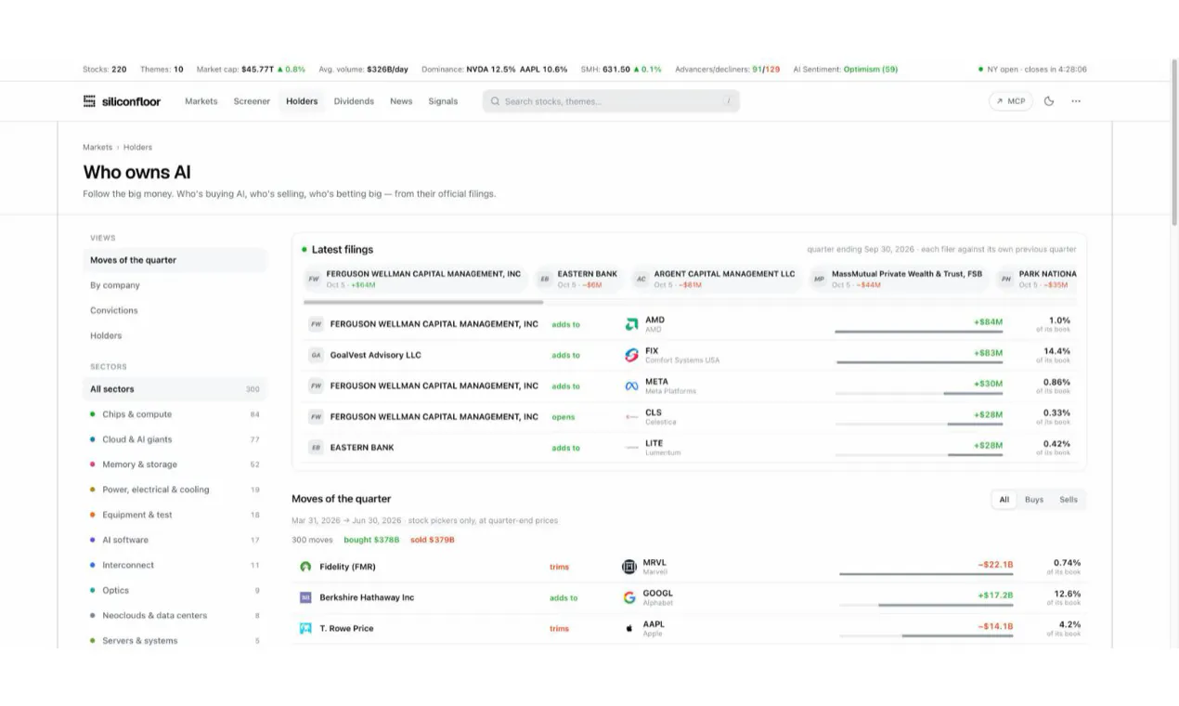
Task: Click the Fidelity (FMR) logo icon
Action: pos(305,567)
